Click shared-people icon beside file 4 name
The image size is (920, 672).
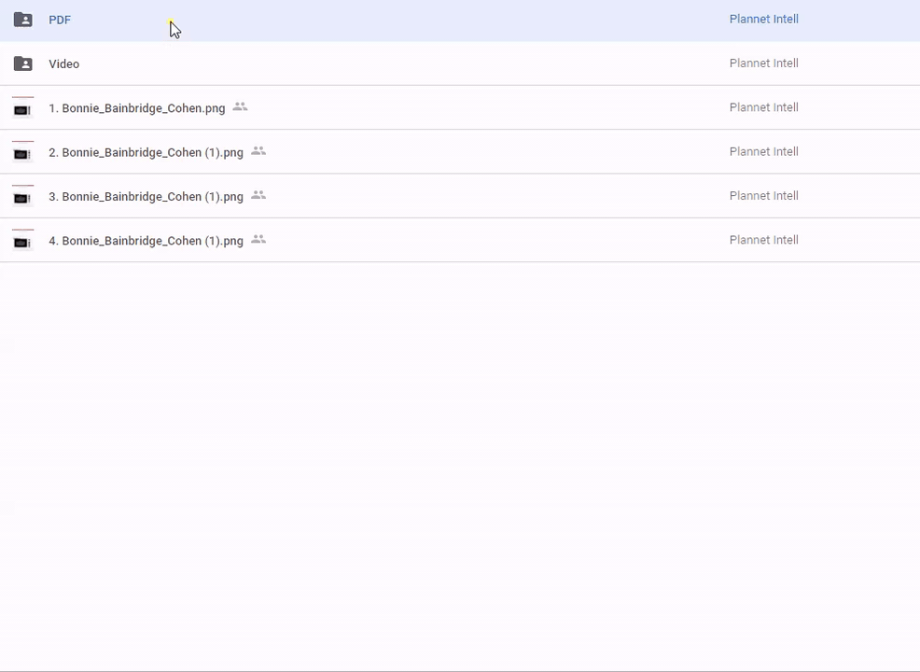click(258, 240)
